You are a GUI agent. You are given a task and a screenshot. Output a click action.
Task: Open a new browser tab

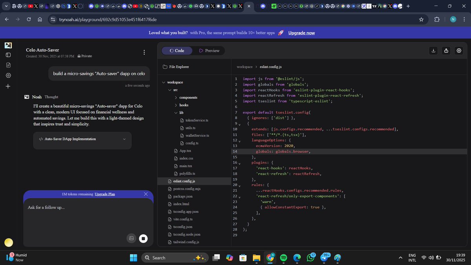tap(408, 6)
